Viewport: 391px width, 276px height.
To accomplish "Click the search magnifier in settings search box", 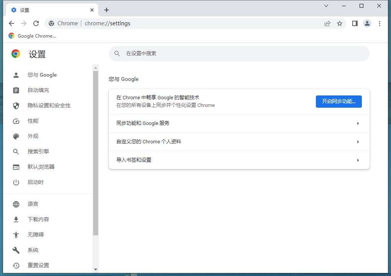I will coord(117,54).
